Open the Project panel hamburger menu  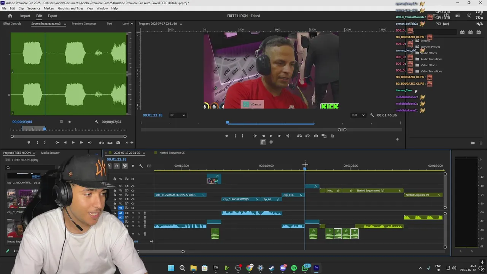(x=34, y=153)
